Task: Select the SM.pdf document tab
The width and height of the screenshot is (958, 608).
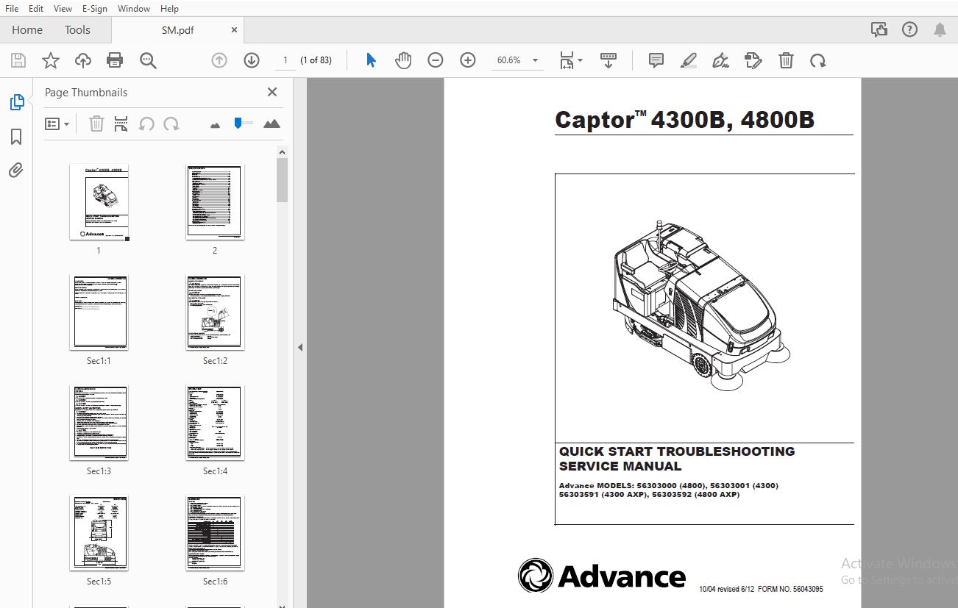Action: point(177,30)
